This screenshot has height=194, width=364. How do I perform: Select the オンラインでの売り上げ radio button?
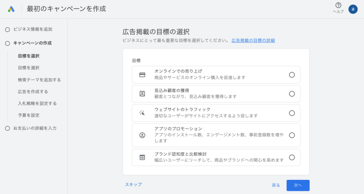point(292,75)
